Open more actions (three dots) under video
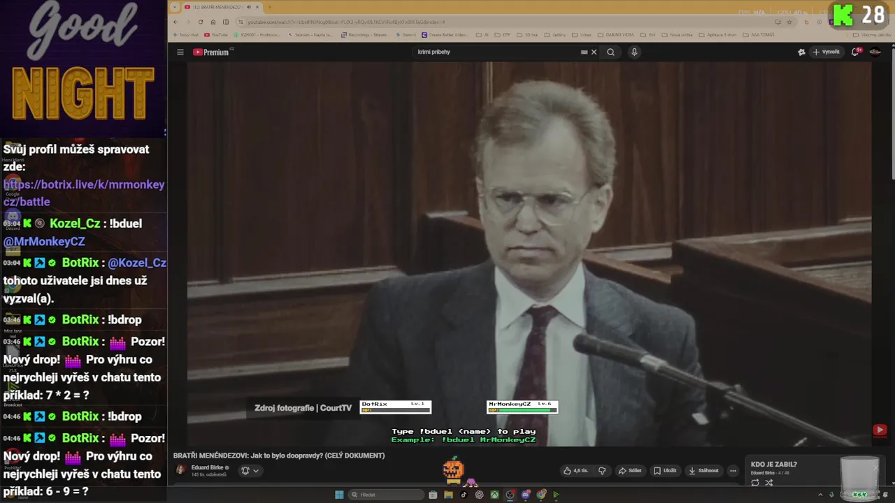Image resolution: width=895 pixels, height=503 pixels. pos(733,471)
